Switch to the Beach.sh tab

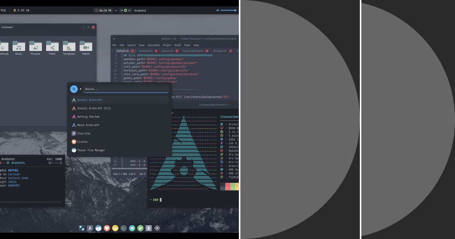(168, 50)
